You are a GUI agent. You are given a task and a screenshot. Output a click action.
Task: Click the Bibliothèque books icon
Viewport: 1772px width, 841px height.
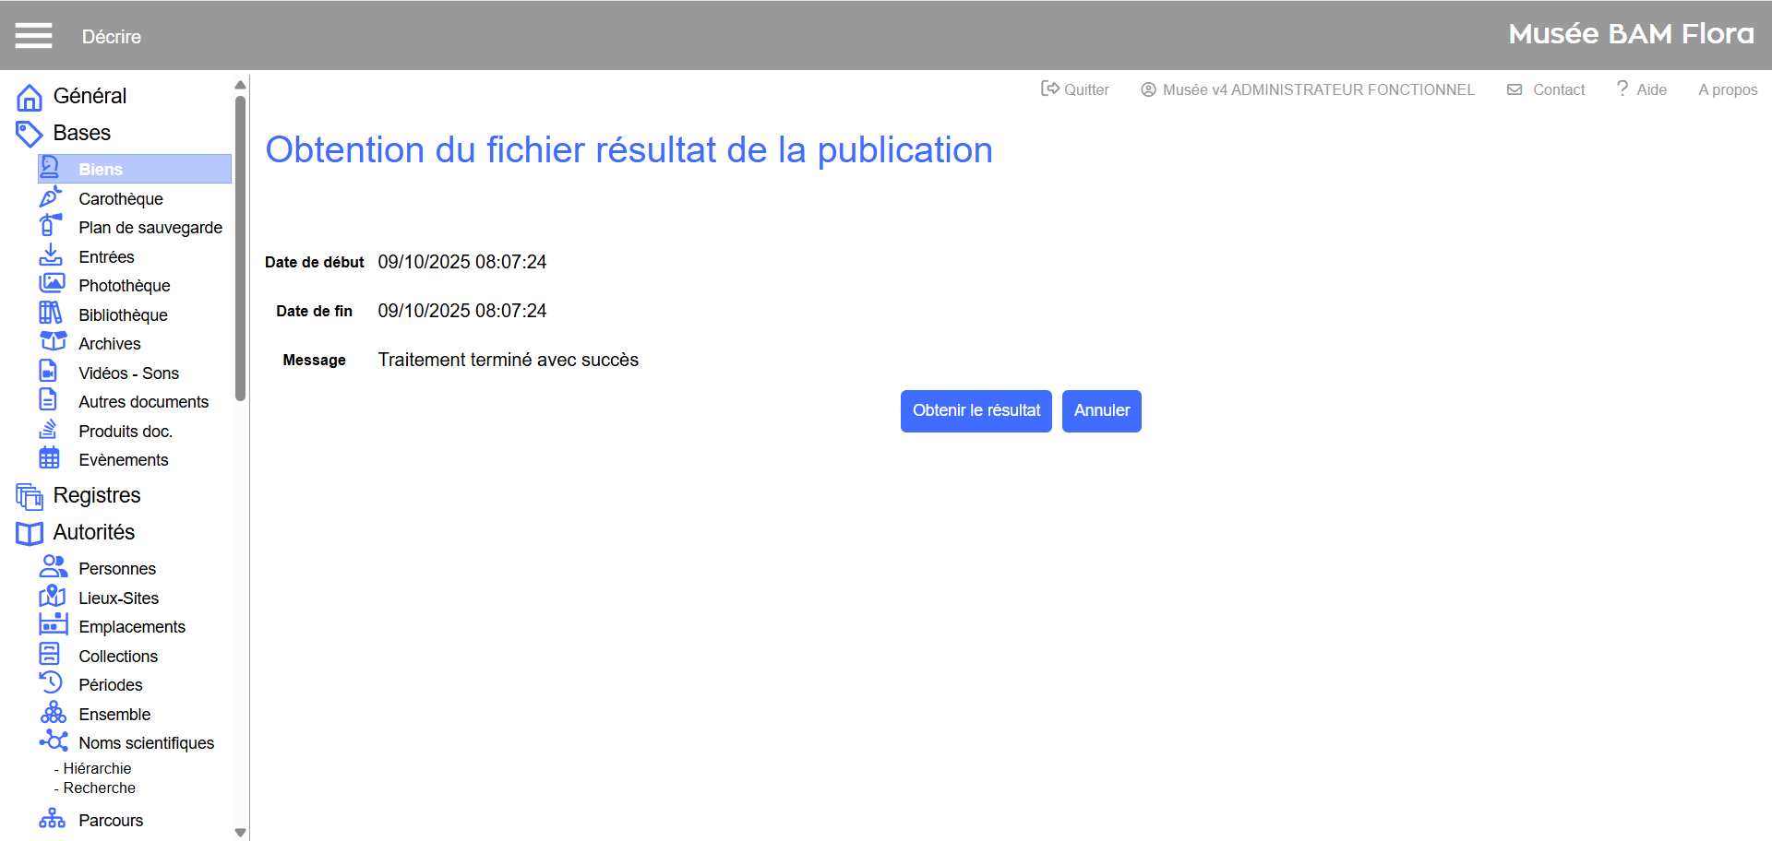coord(51,314)
